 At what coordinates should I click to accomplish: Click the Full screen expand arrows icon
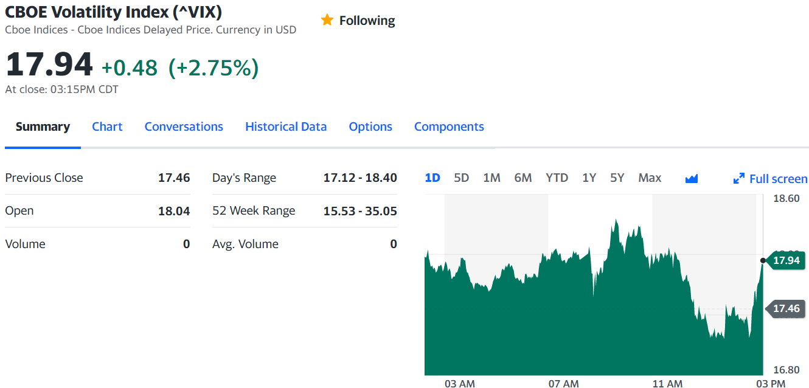tap(739, 179)
